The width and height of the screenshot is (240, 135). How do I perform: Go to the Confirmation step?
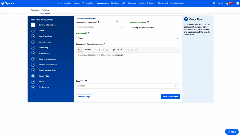tap(44, 87)
